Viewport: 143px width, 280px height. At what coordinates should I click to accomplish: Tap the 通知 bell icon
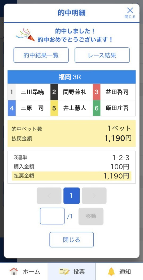click(111, 271)
